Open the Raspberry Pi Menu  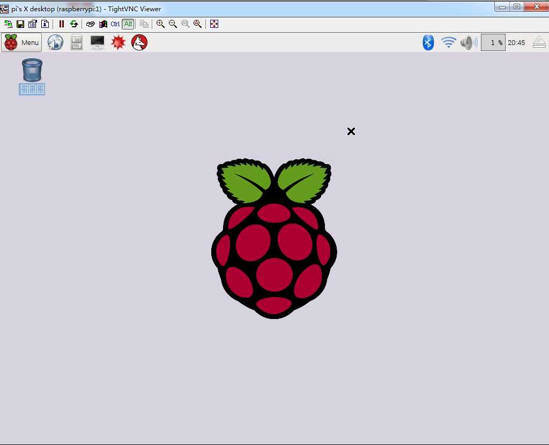pos(21,42)
